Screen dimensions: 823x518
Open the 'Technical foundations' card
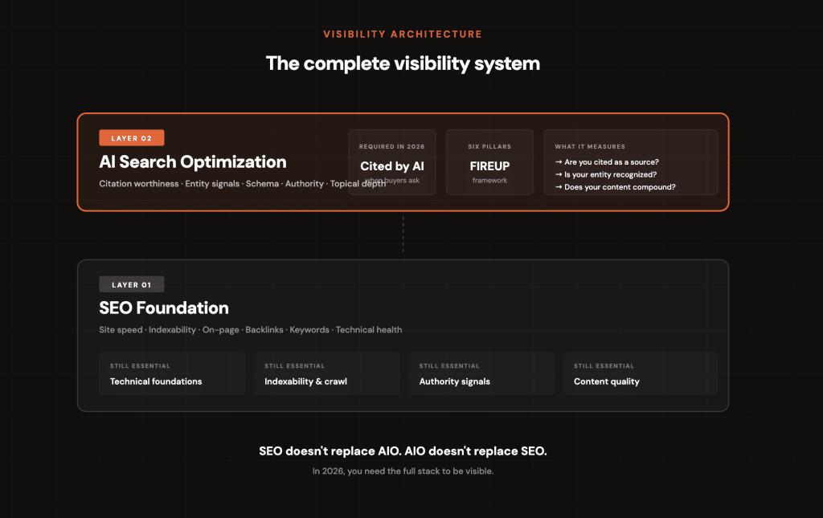(x=172, y=373)
